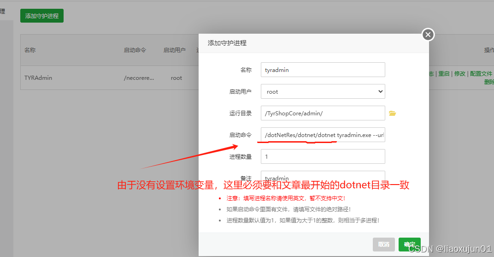Select TYRAdmin name cell in table
This screenshot has width=494, height=257.
coord(38,78)
